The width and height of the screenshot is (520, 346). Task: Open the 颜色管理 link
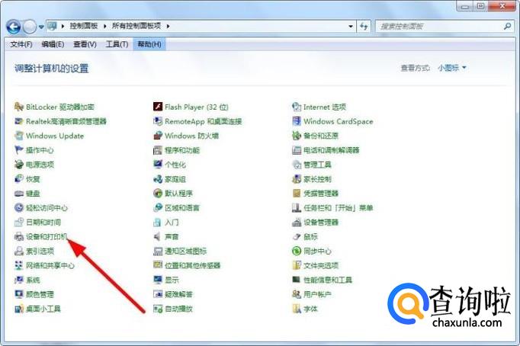coord(40,294)
